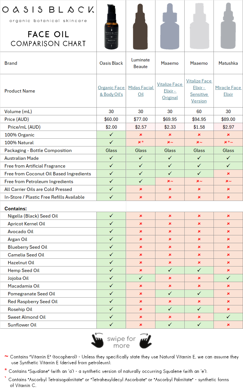The image size is (243, 389).
Task: Click the Oasis Black 100% Organic checkmark
Action: point(111,134)
